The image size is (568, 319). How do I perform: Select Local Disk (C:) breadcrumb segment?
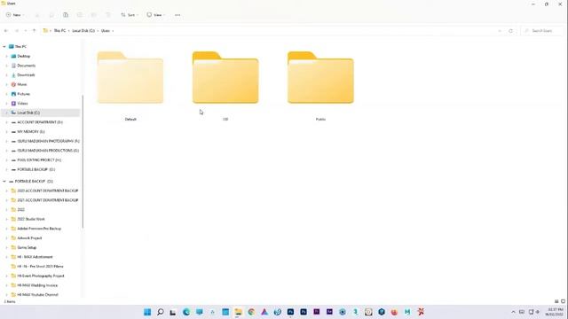click(x=83, y=31)
